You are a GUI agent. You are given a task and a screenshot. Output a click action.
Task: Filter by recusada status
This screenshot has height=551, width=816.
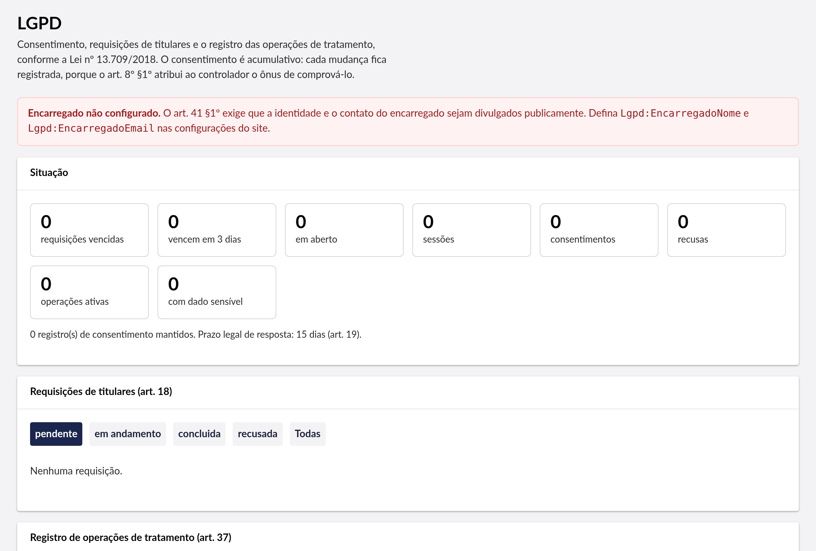[x=258, y=434]
